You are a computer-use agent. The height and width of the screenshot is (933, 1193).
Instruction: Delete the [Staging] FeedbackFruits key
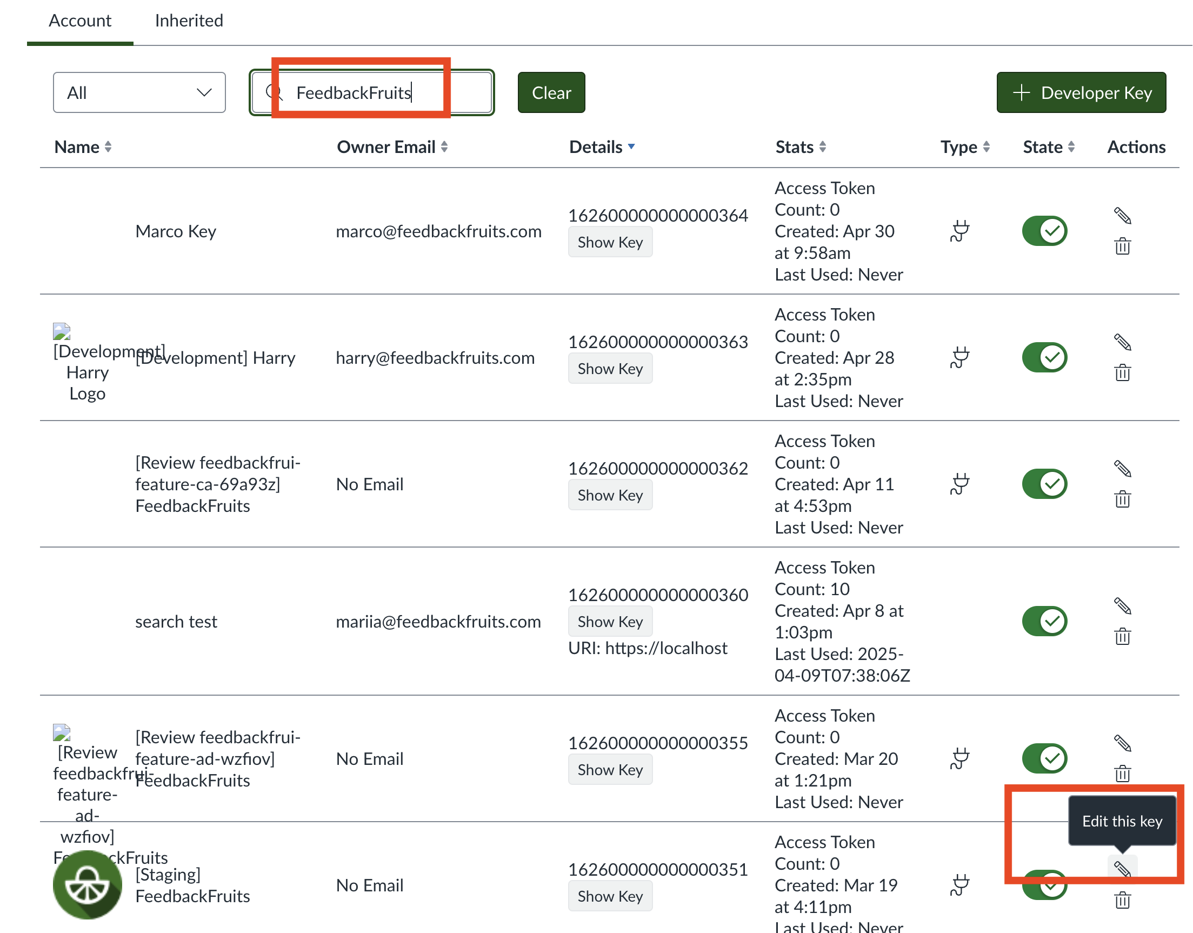[x=1122, y=900]
